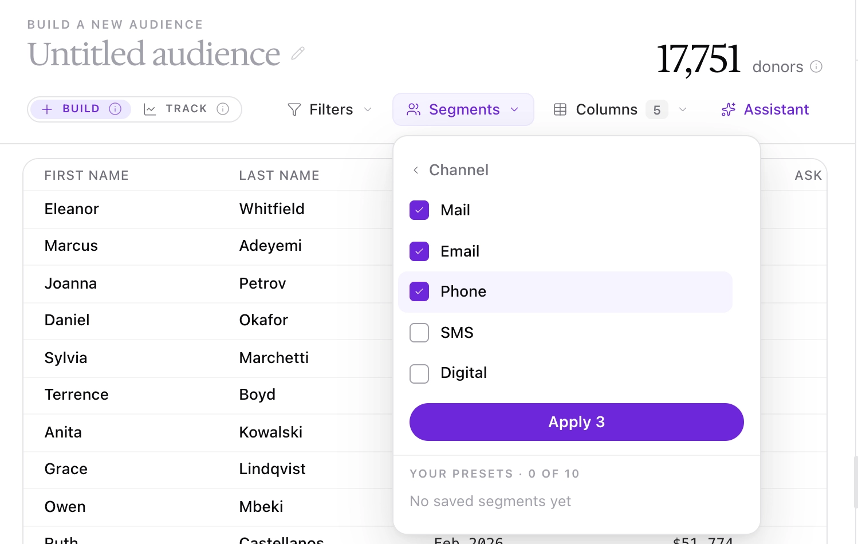Check the Digital channel checkbox
The width and height of the screenshot is (858, 544).
[x=419, y=373]
